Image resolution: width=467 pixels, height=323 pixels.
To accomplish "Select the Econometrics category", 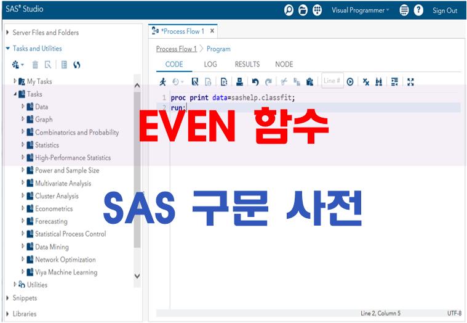I will click(x=54, y=208).
